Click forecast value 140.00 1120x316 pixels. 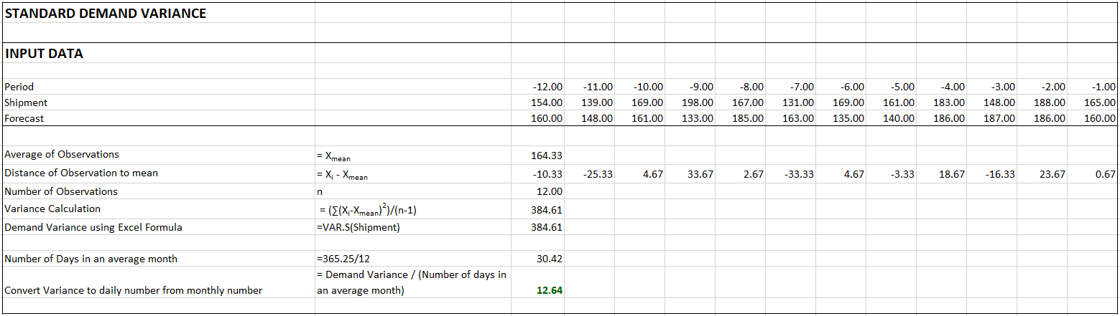pyautogui.click(x=899, y=118)
